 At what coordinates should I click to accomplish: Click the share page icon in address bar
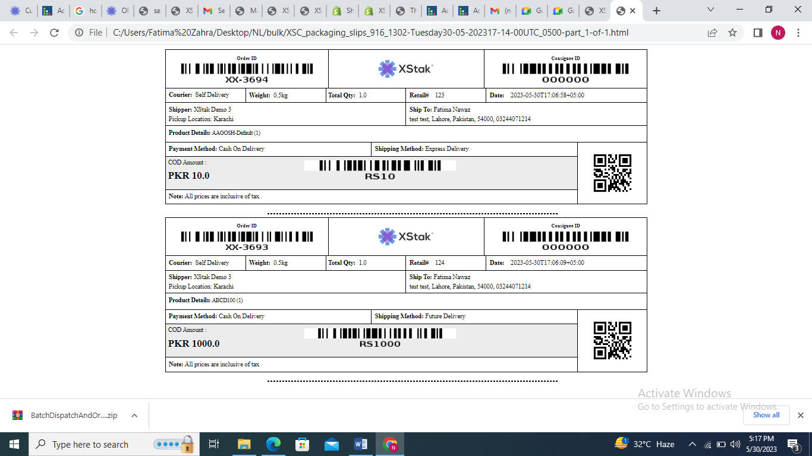[x=712, y=33]
